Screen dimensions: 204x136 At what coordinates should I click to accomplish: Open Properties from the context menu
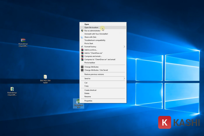tap(88, 101)
